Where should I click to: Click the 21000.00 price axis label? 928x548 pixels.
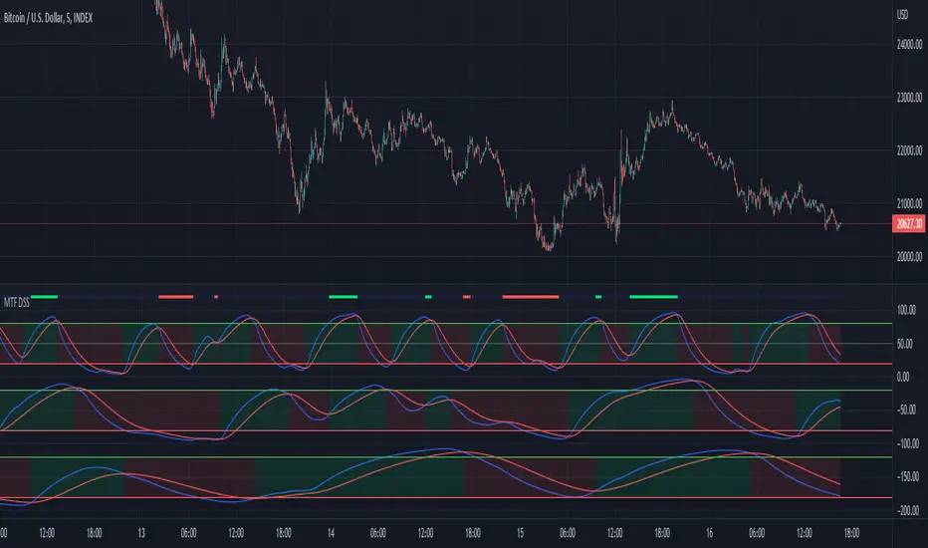(910, 203)
